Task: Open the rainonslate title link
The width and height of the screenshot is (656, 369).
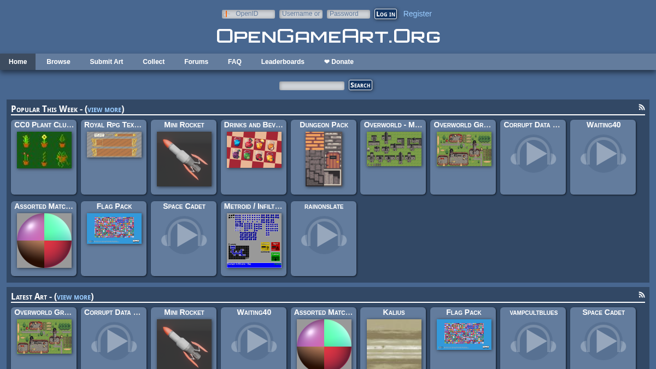Action: pyautogui.click(x=324, y=206)
